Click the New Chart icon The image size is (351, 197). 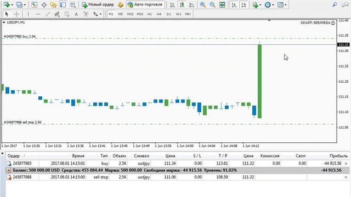click(7, 4)
